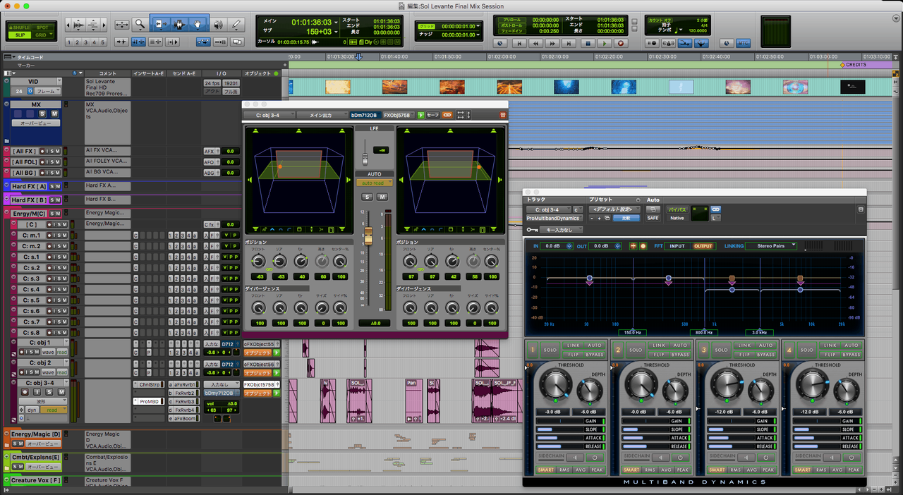
Task: Click zoom preset 3
Action: tap(86, 42)
